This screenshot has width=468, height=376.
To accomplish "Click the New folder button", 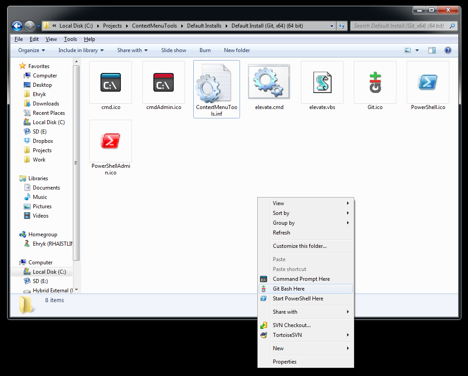I will click(x=237, y=50).
